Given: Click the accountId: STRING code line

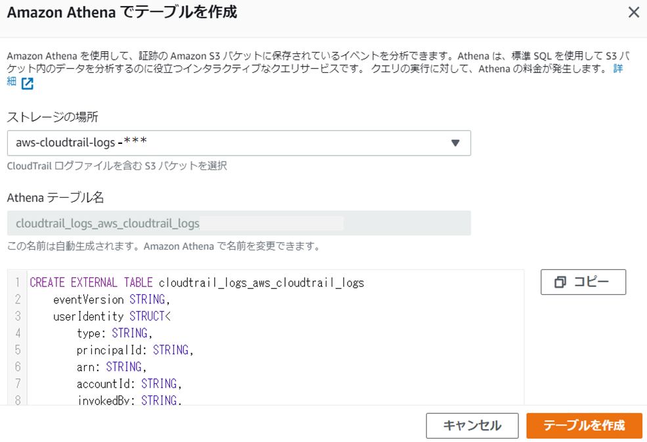Looking at the screenshot, I should tap(129, 384).
